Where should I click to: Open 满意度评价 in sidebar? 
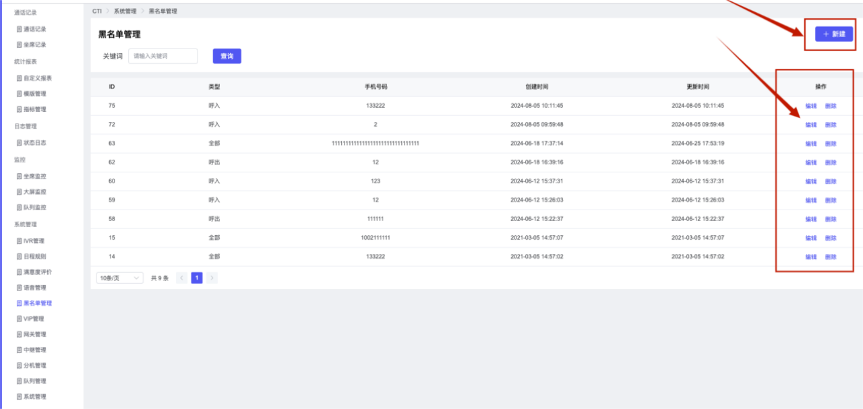click(x=34, y=272)
